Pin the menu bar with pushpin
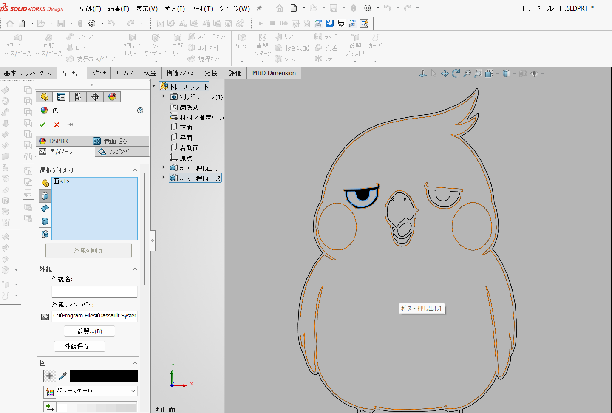Screen dimensions: 612x413 pyautogui.click(x=259, y=8)
